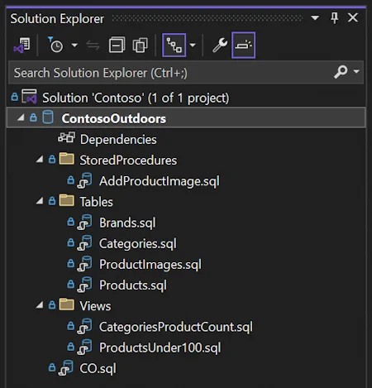372x388 pixels.
Task: Select CategoriesProductCount.sql file
Action: click(x=176, y=327)
